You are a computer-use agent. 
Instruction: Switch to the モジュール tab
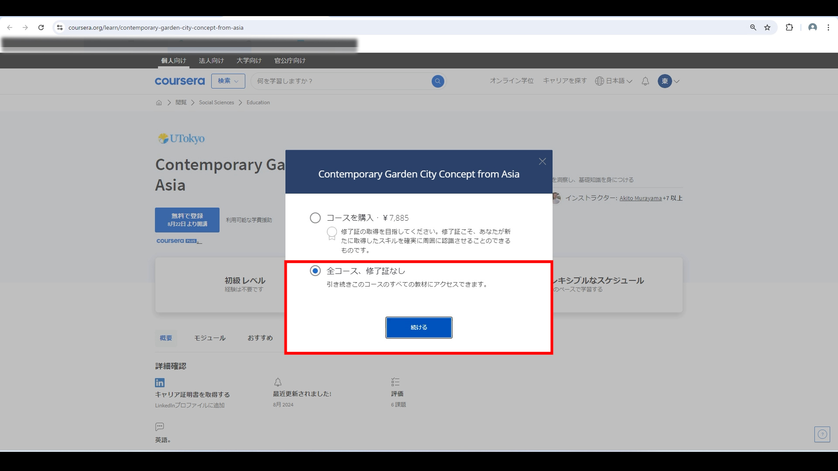pos(209,338)
